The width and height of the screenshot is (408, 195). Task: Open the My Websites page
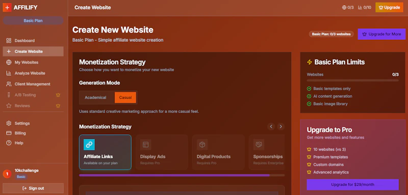[x=33, y=62]
